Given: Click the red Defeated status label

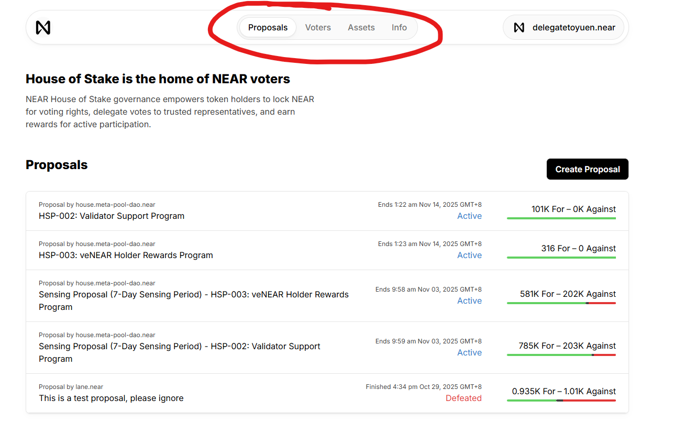Looking at the screenshot, I should click(x=464, y=398).
